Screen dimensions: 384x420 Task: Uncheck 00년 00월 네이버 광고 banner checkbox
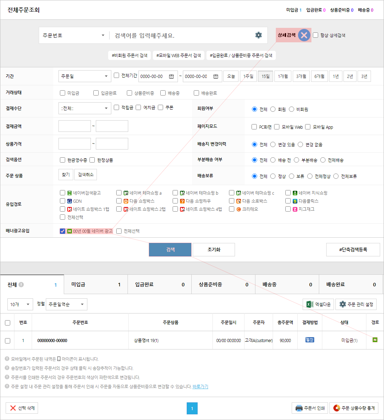tap(63, 231)
